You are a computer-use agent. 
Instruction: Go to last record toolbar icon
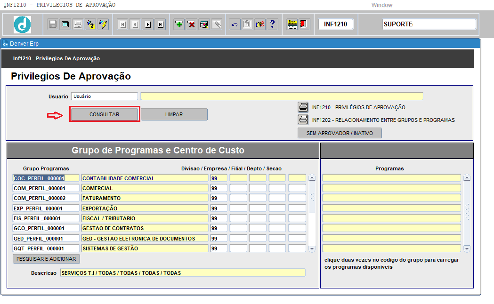[x=161, y=24]
